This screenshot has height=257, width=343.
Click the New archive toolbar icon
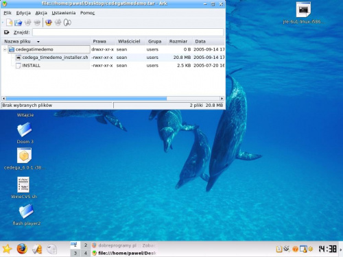(x=9, y=23)
